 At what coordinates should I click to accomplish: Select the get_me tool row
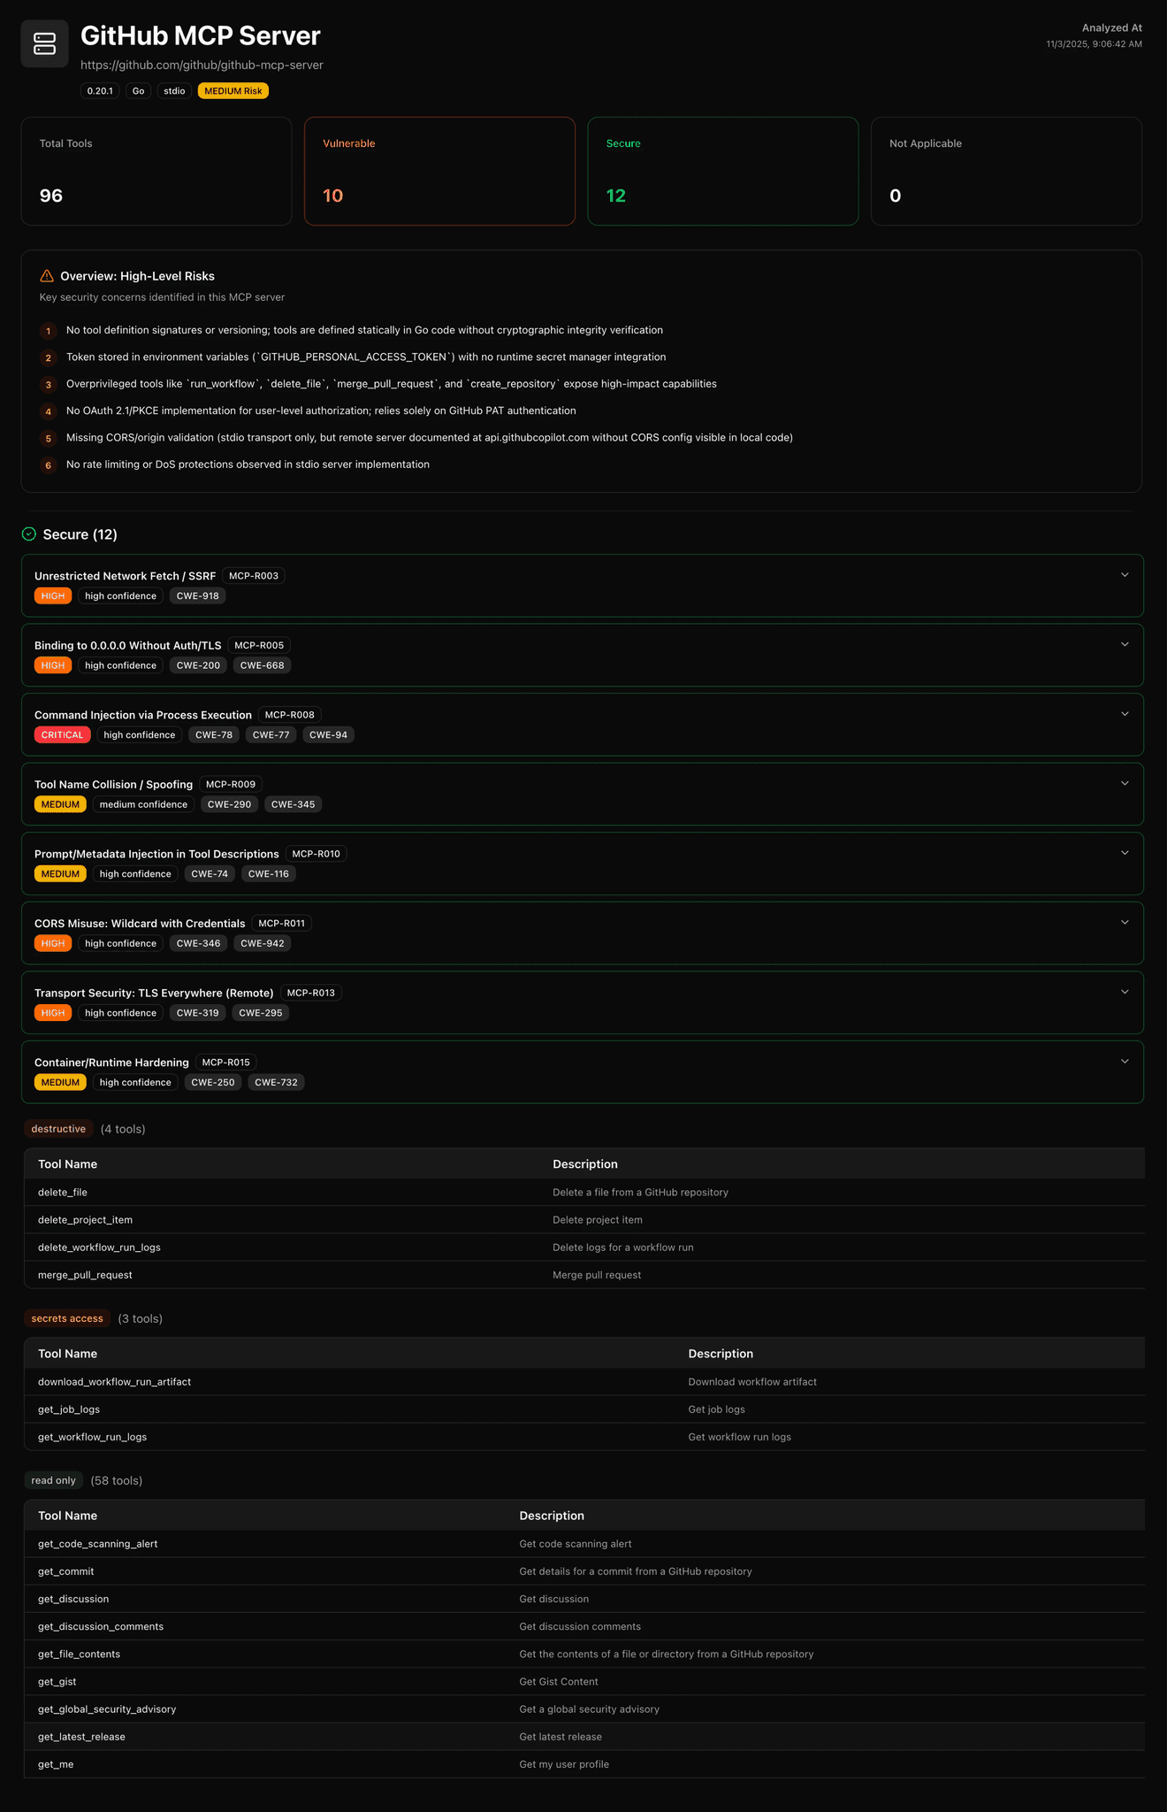point(584,1763)
